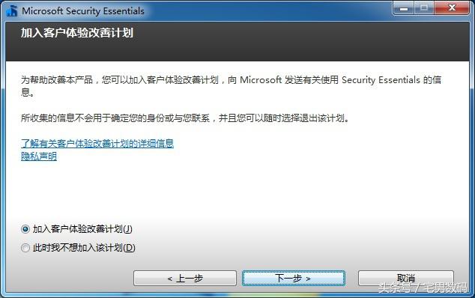Image resolution: width=475 pixels, height=298 pixels.
Task: Select the 此时我不想加入该计划(D) radio button
Action: click(x=25, y=248)
